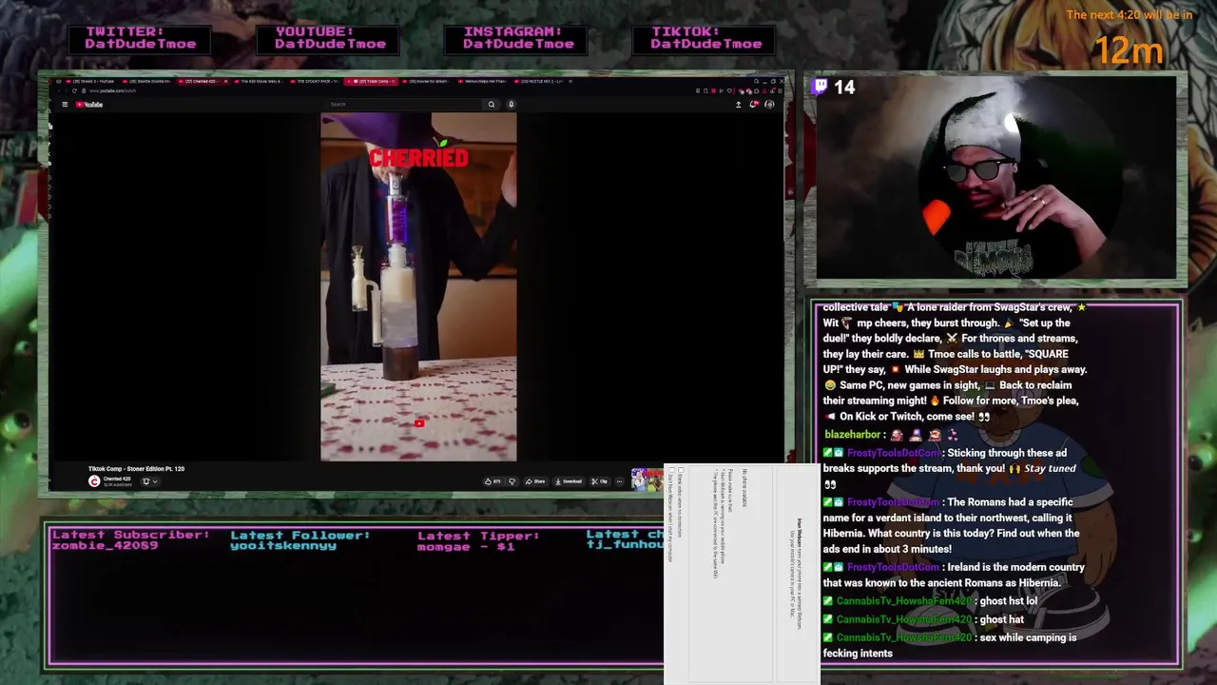Click 'CannabisTv_HowshaFem420' on the 'ghost hat' message
Image resolution: width=1217 pixels, height=685 pixels.
coord(904,619)
